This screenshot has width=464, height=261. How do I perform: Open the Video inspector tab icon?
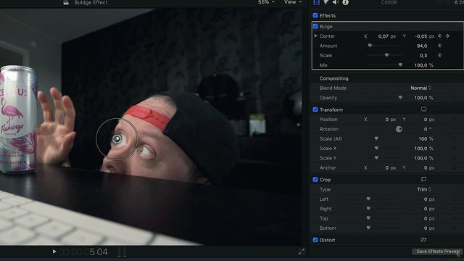click(x=316, y=2)
